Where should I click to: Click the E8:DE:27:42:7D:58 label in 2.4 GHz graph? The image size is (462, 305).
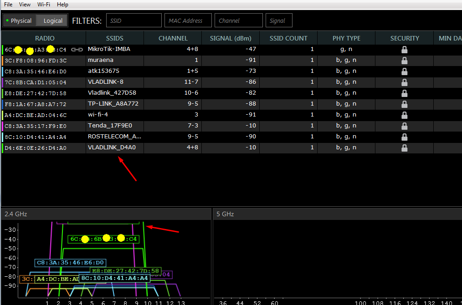tap(125, 271)
